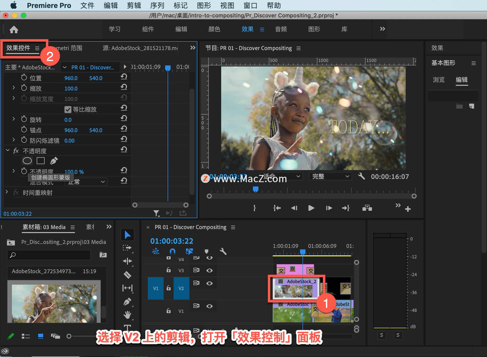Create ellipse mask under Opacity
This screenshot has width=487, height=357.
(27, 161)
